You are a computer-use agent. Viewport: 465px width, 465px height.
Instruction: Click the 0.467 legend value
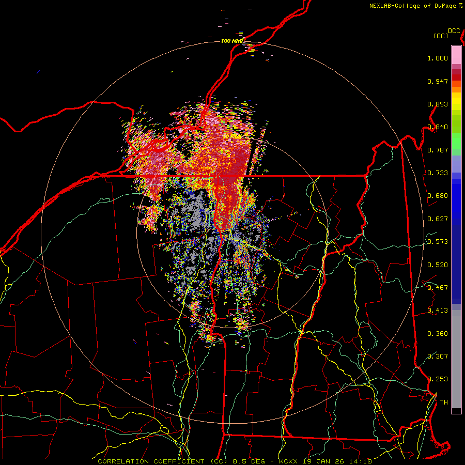[438, 288]
